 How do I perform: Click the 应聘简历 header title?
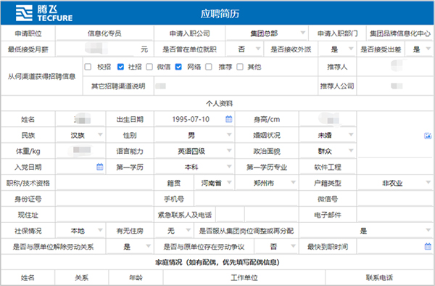[220, 14]
